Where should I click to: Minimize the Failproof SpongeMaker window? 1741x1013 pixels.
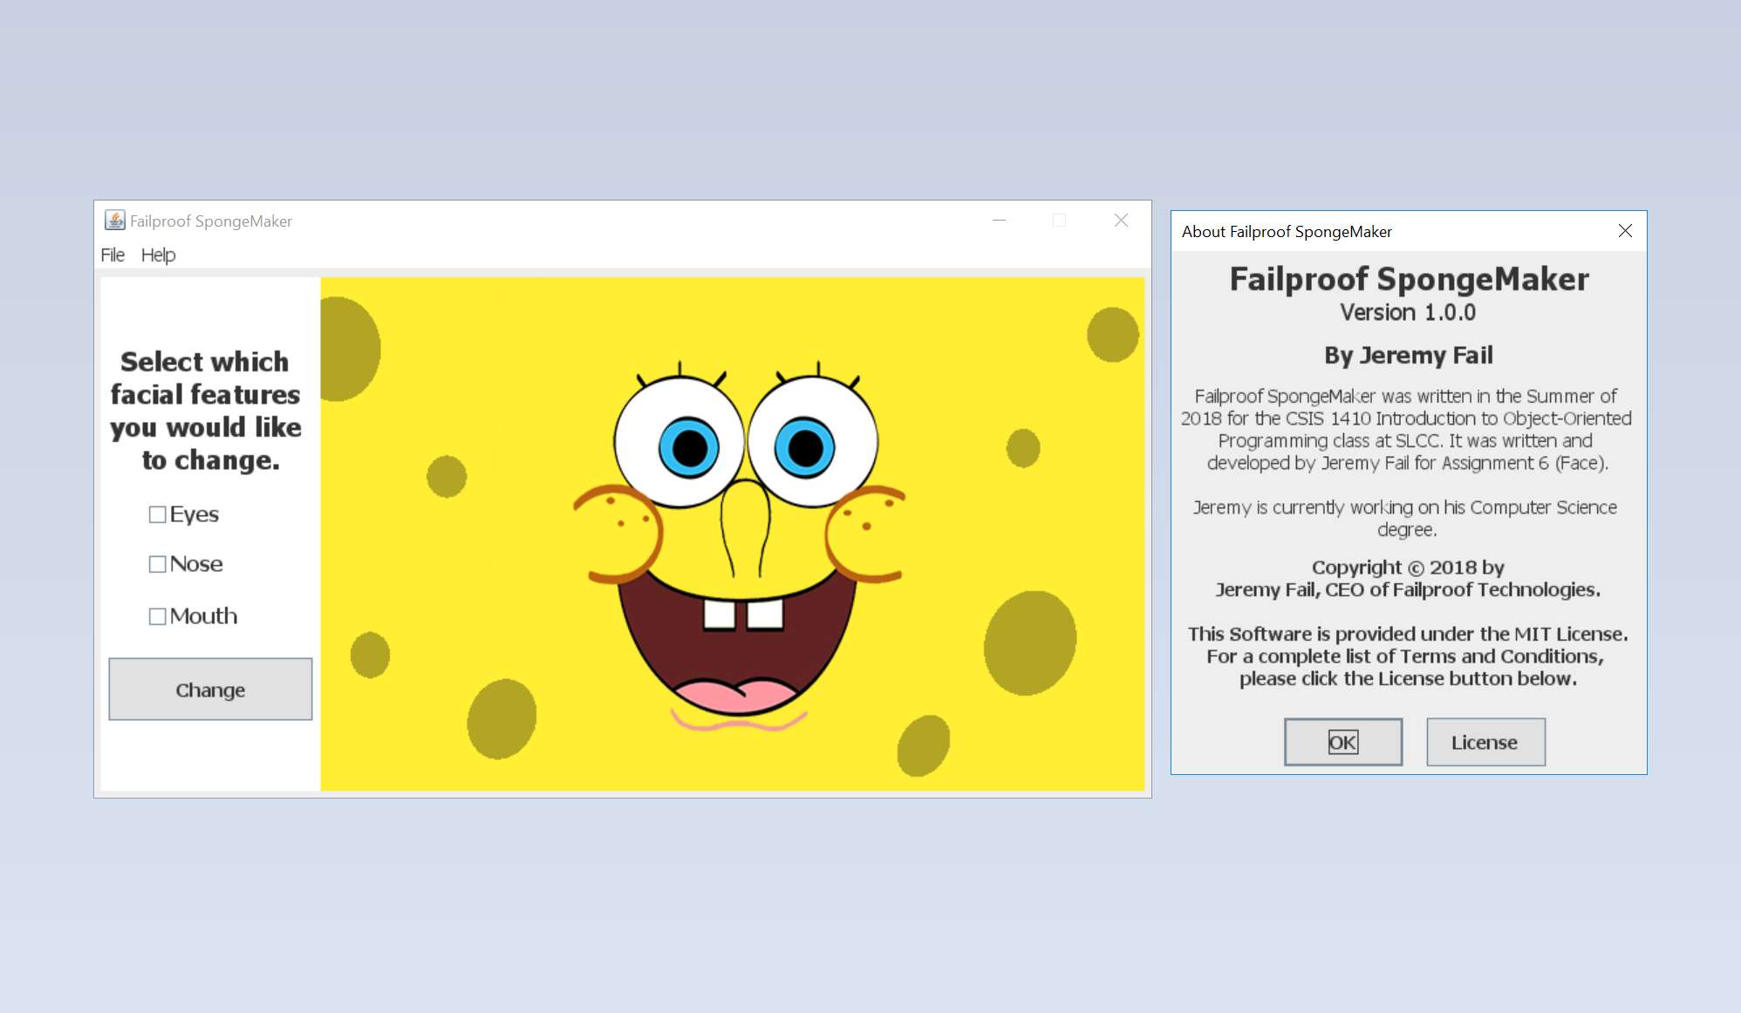pyautogui.click(x=1000, y=221)
